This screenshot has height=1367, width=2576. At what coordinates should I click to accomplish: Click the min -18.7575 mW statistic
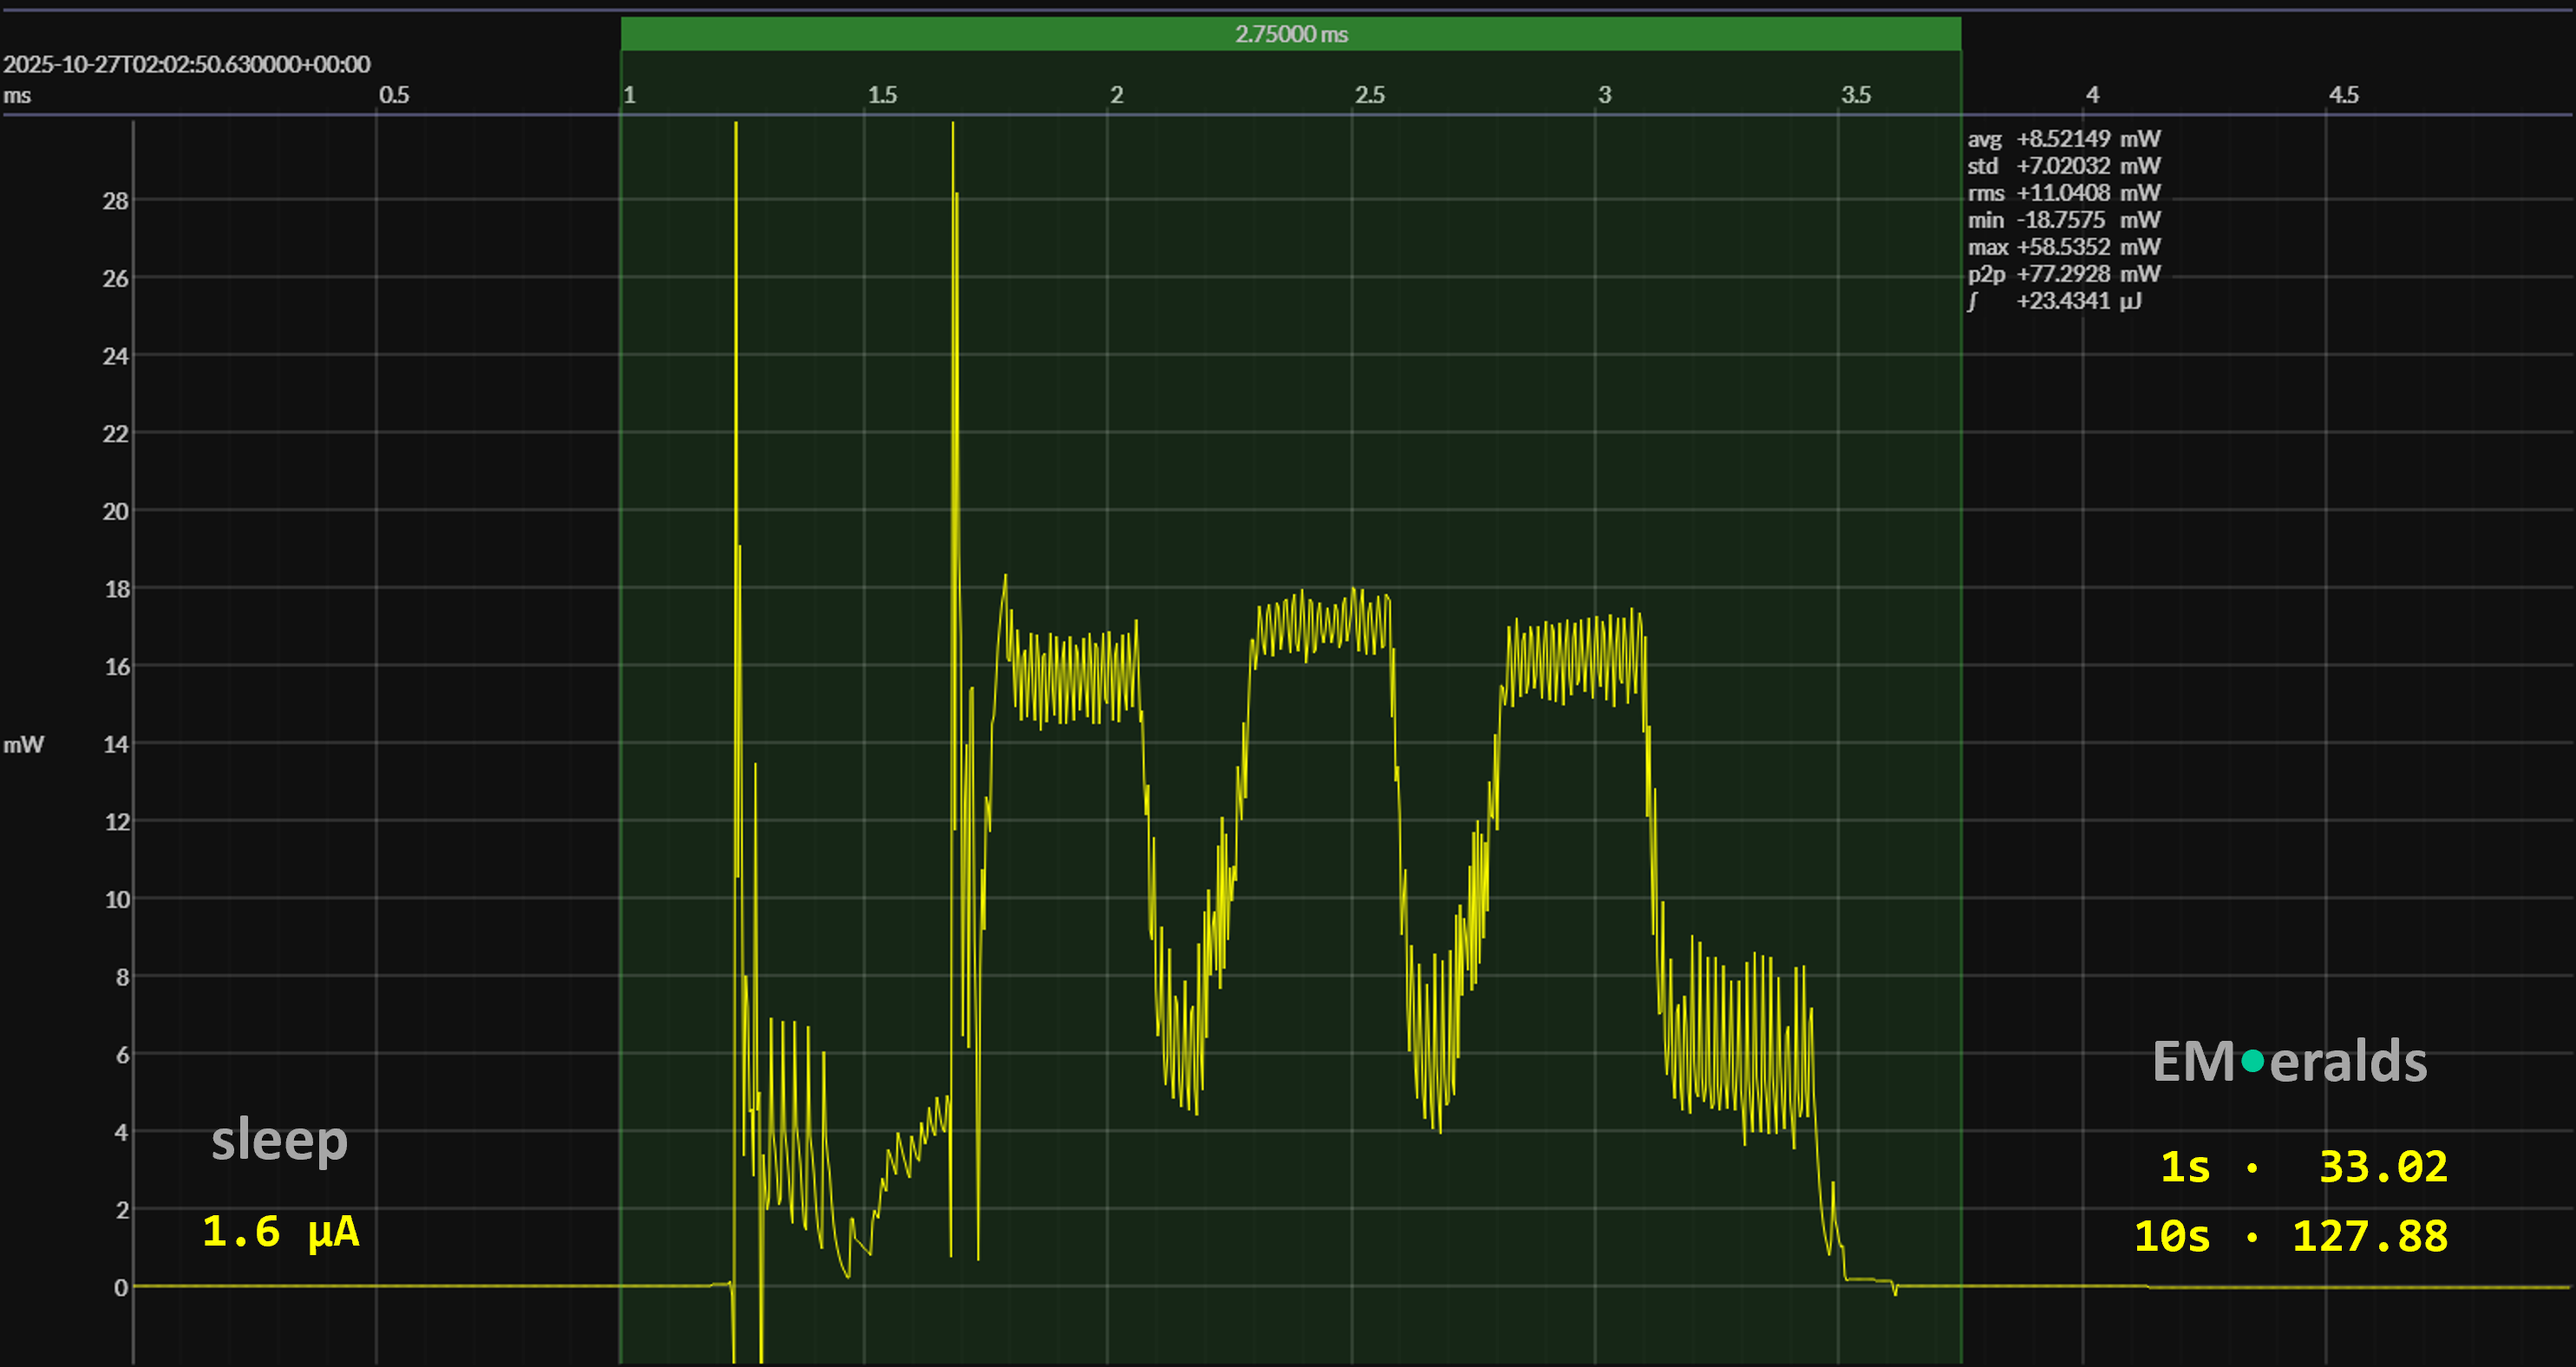point(2063,220)
